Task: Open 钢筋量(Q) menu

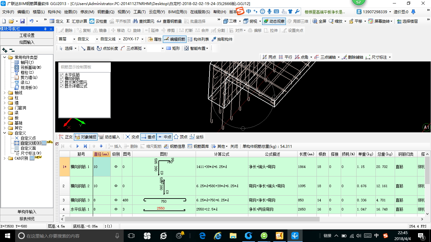Action: point(106,12)
